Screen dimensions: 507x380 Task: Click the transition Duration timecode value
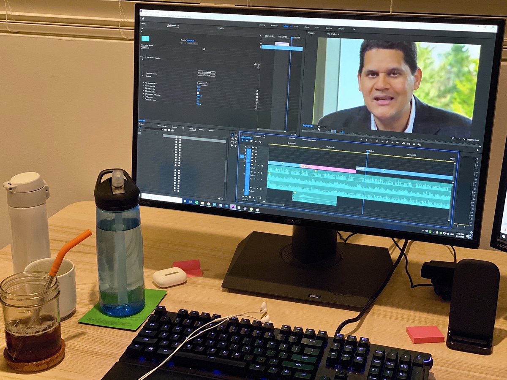[x=191, y=41]
